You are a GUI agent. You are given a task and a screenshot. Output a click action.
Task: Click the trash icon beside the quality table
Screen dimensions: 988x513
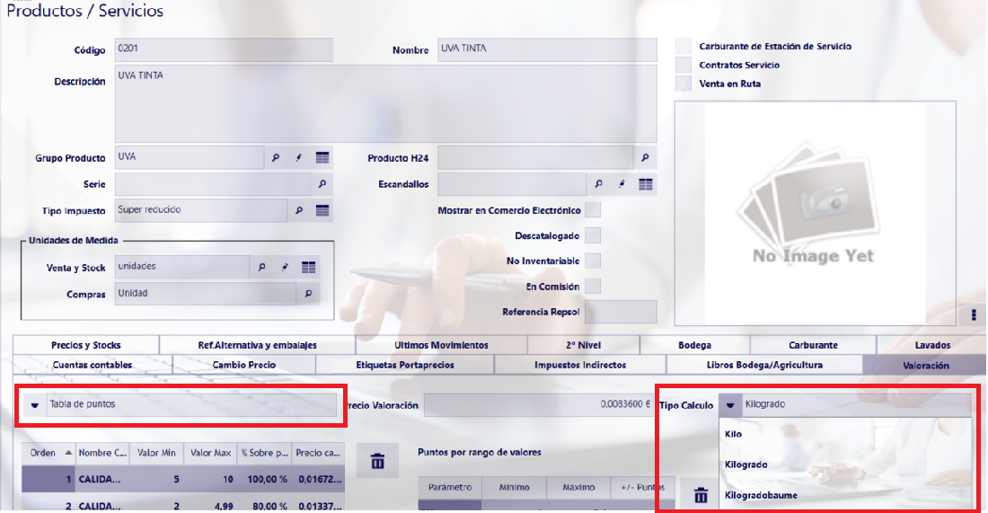pos(377,462)
